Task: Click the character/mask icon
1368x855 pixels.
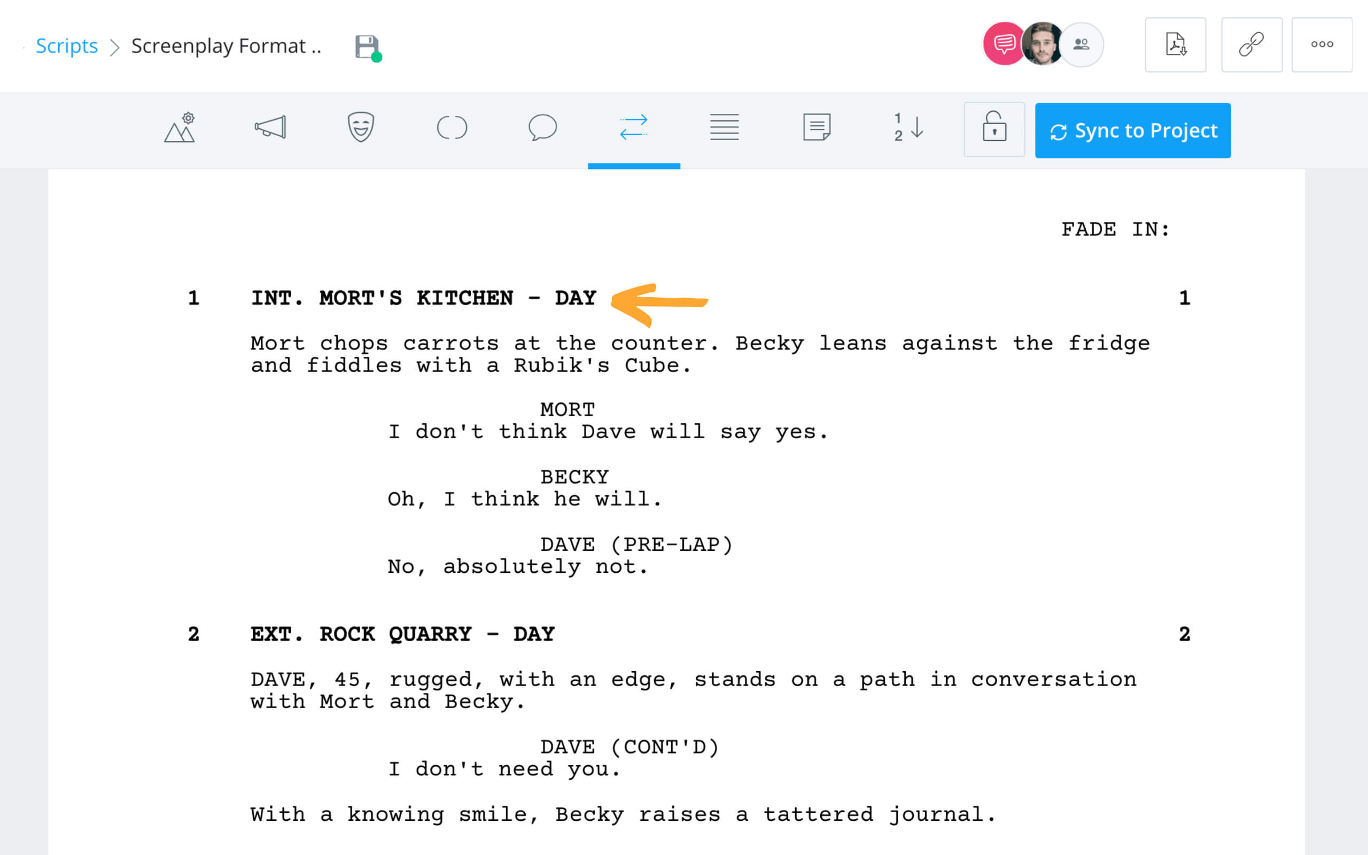Action: click(x=361, y=129)
